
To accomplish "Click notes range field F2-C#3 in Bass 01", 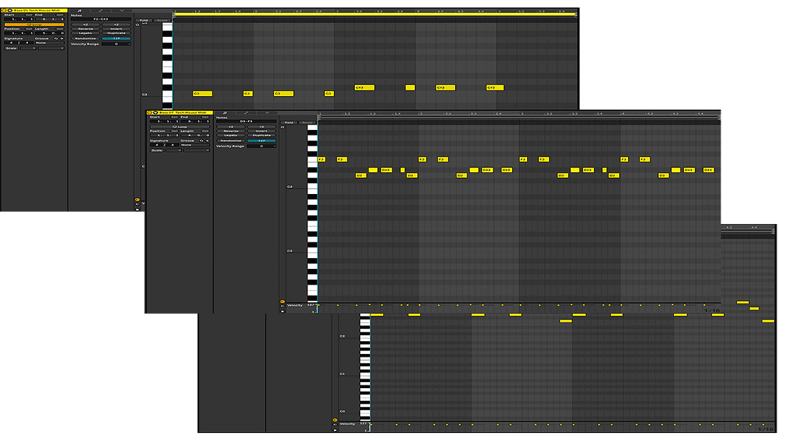I will (101, 19).
